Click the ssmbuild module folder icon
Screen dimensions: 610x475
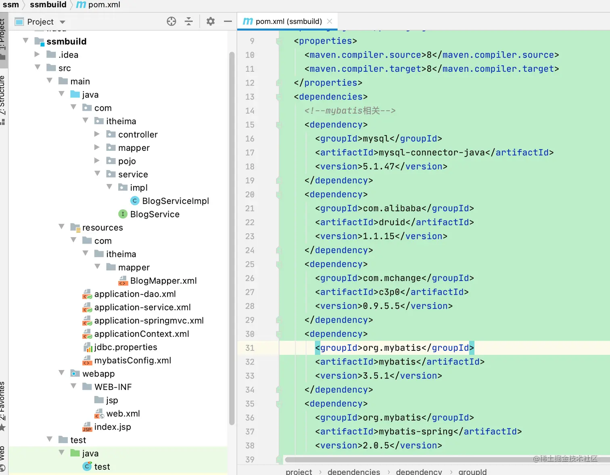point(39,41)
